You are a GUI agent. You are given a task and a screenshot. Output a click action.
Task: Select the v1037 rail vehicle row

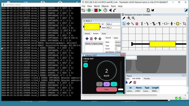tap(143, 91)
